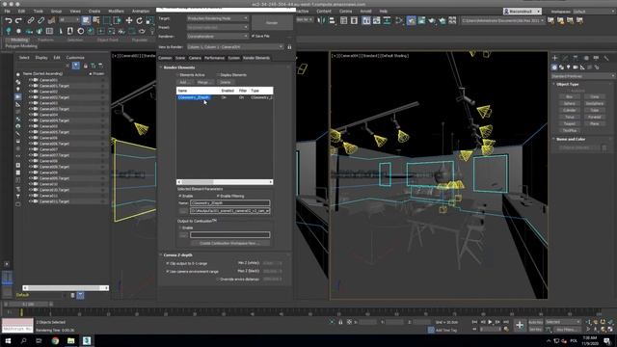The width and height of the screenshot is (617, 347).
Task: Click the Render button
Action: click(272, 23)
